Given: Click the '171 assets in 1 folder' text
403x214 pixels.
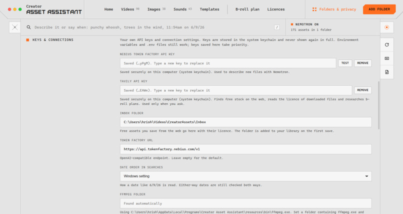Looking at the screenshot, I should point(311,30).
